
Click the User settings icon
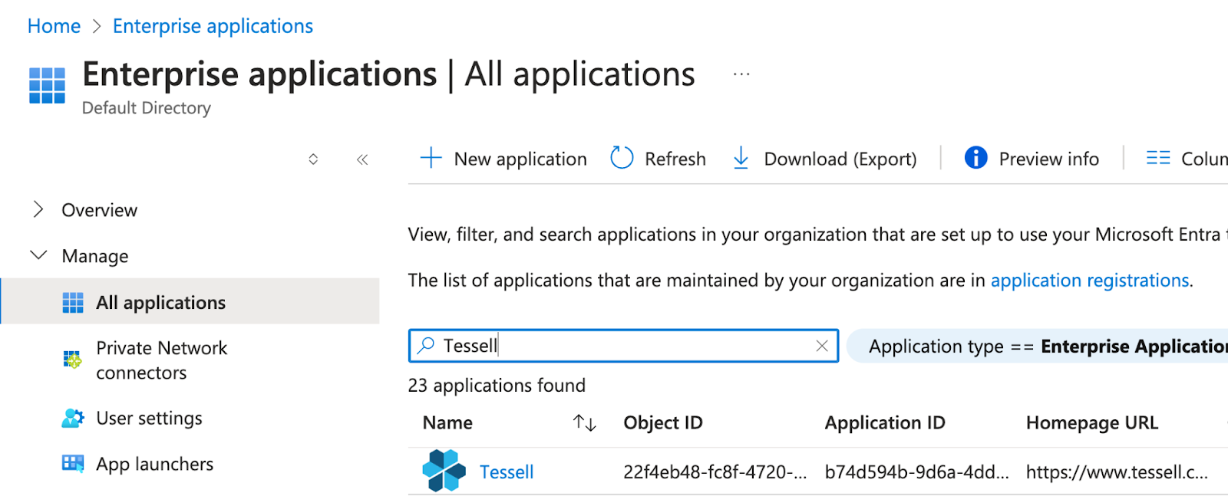pyautogui.click(x=72, y=418)
